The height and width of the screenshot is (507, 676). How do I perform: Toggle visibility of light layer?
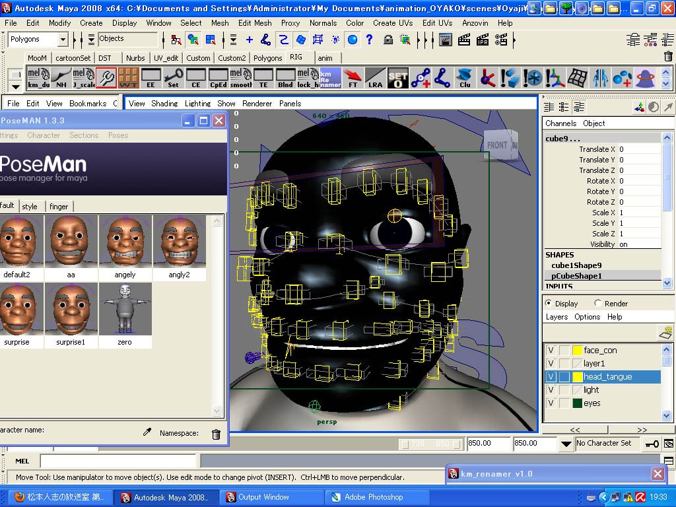pyautogui.click(x=551, y=389)
